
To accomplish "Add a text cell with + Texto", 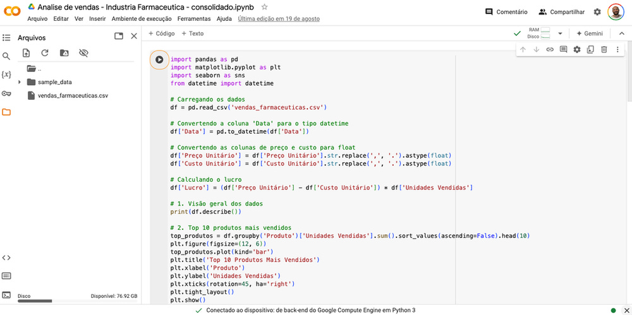I will coord(193,33).
